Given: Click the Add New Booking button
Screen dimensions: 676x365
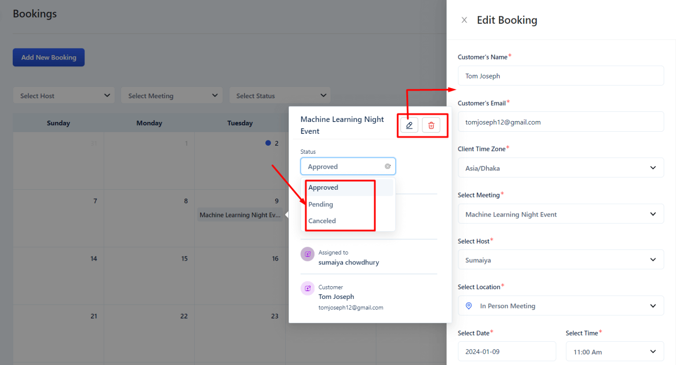Looking at the screenshot, I should [48, 57].
